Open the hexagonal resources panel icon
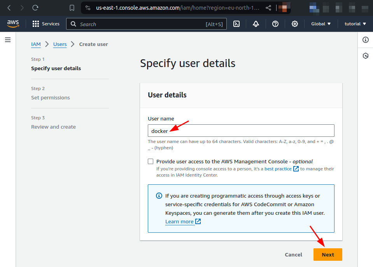Viewport: 373px width, 267px height. tap(365, 56)
